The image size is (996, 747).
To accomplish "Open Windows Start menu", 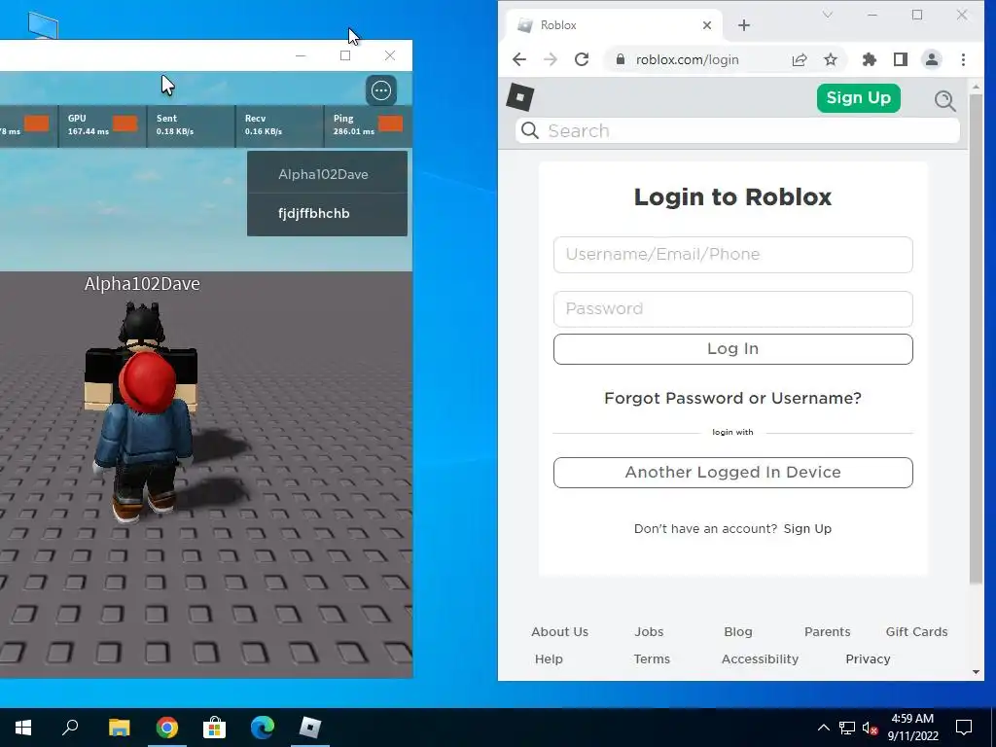I will pyautogui.click(x=23, y=728).
